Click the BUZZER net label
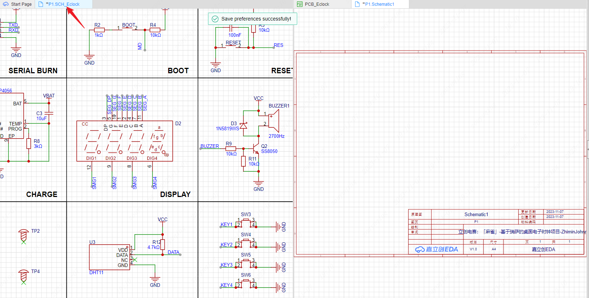589x298 pixels. coord(210,146)
